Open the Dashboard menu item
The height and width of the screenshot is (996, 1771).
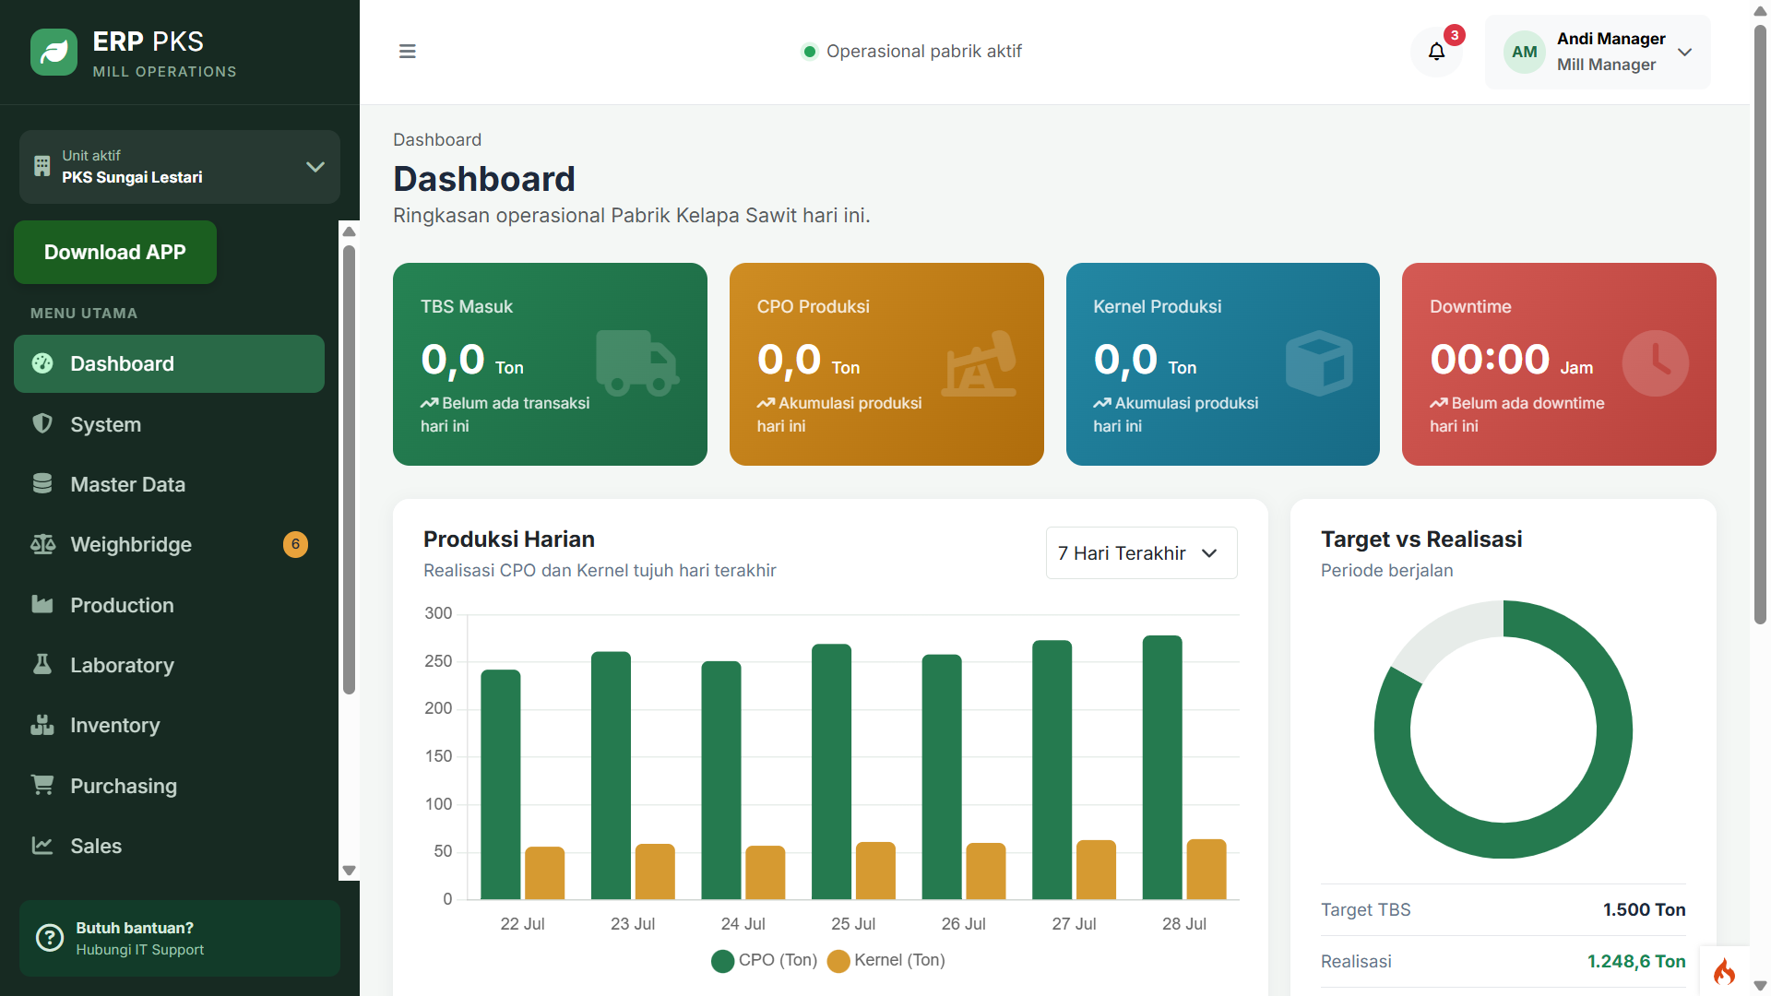(x=169, y=364)
